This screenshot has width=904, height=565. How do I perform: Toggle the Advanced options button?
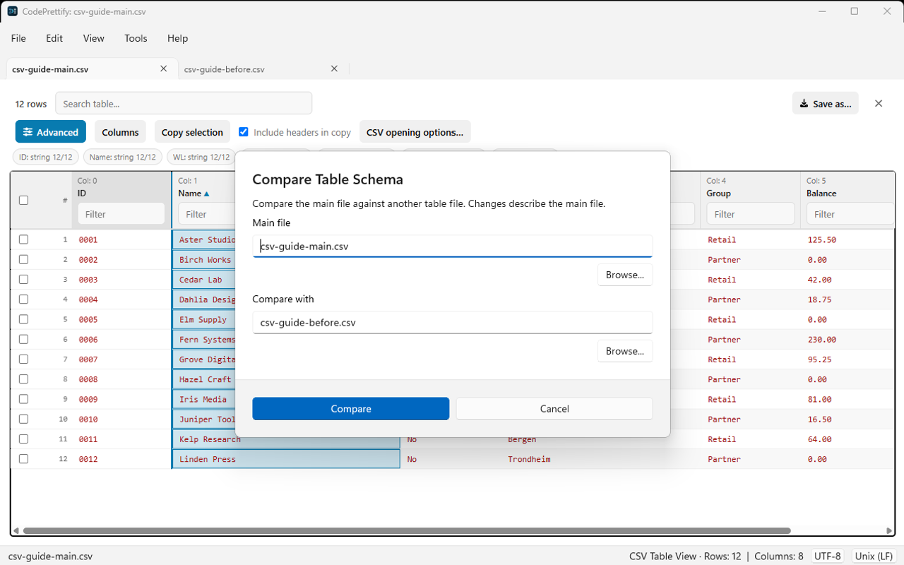click(51, 132)
